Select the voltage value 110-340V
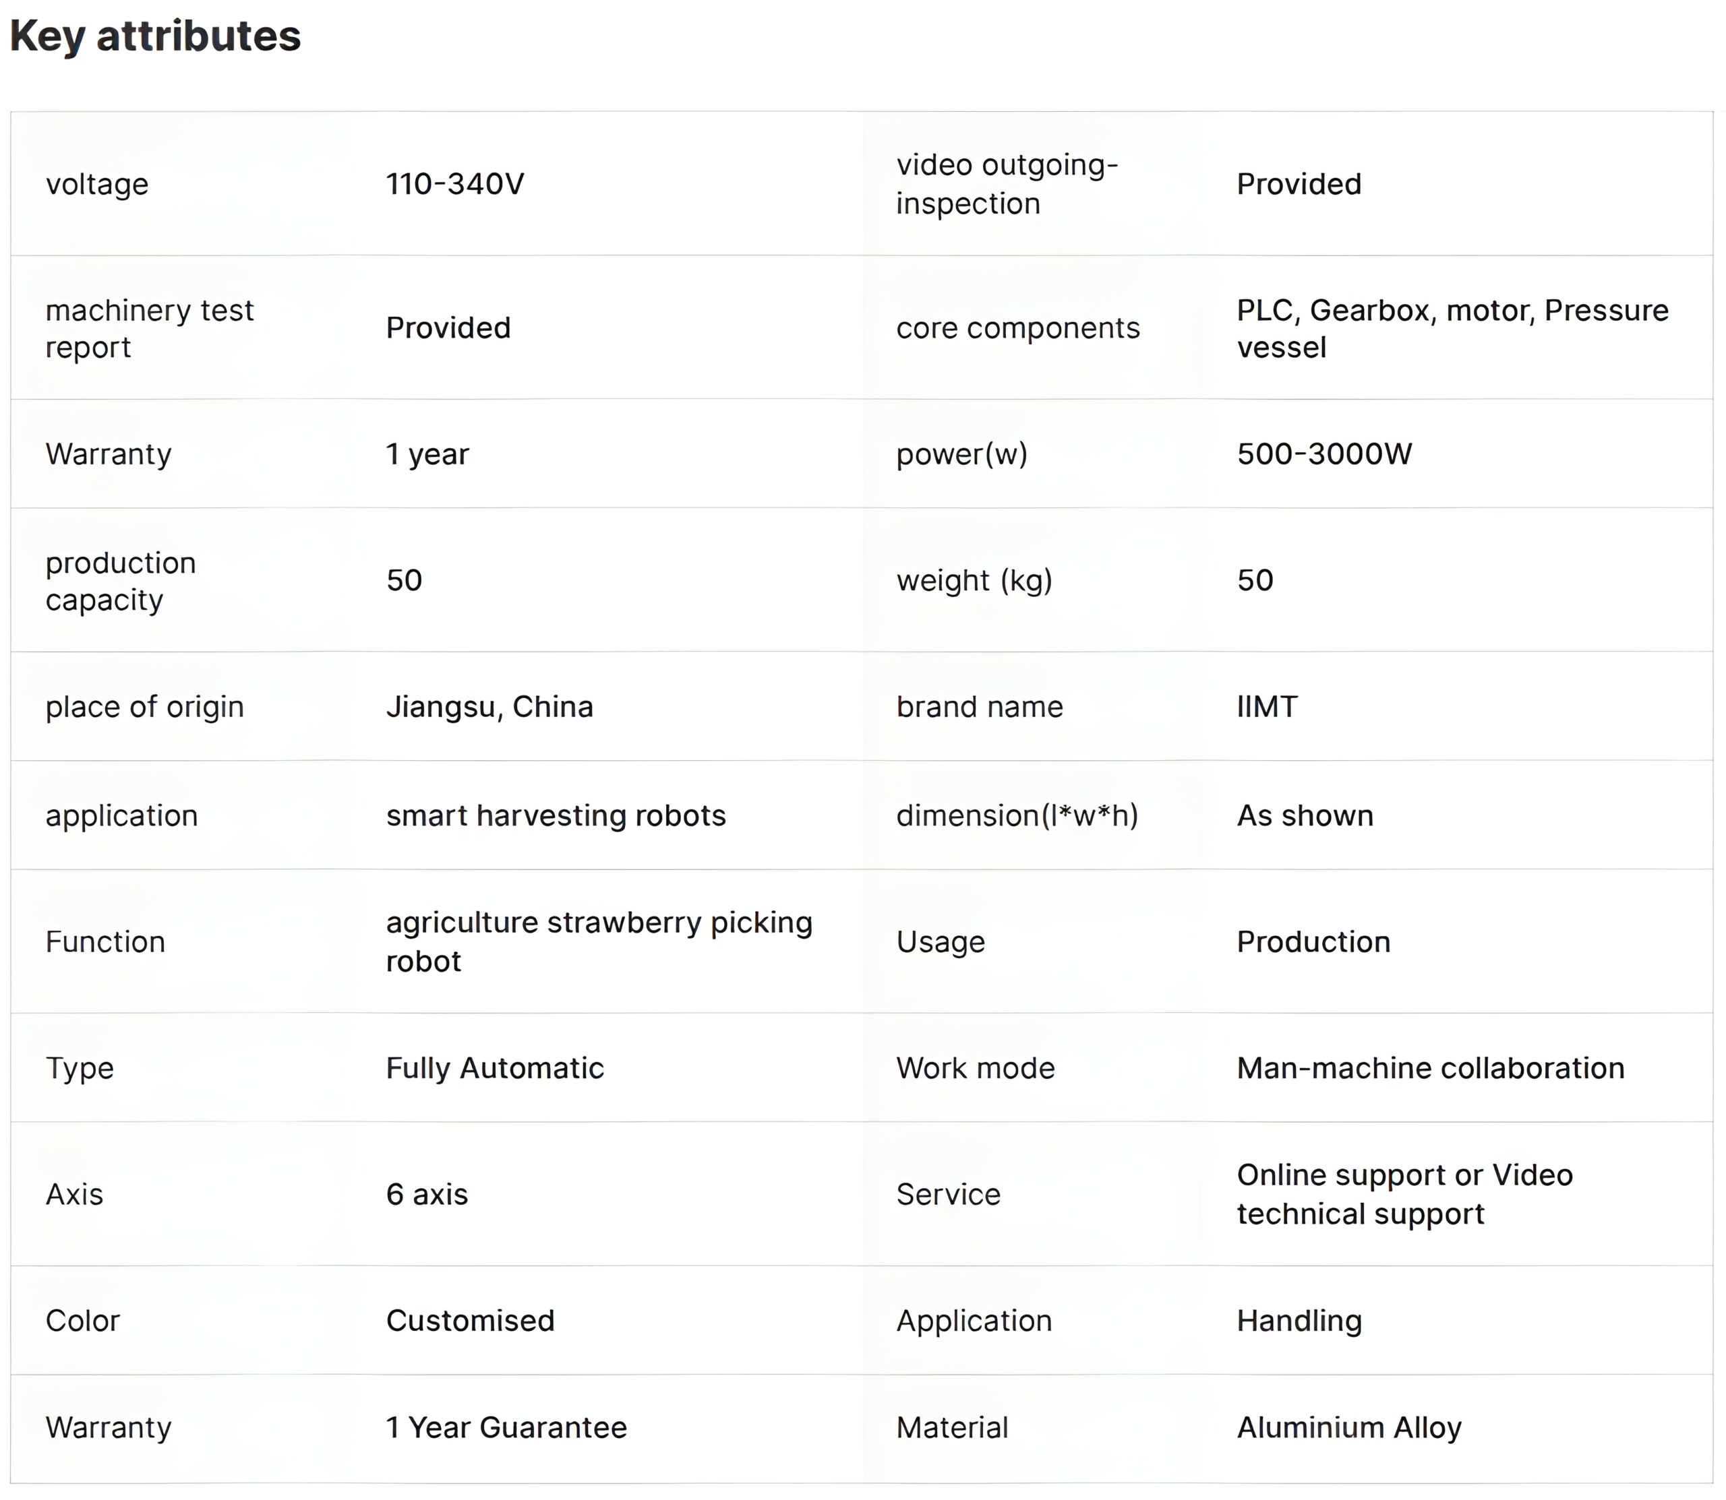 [x=454, y=184]
